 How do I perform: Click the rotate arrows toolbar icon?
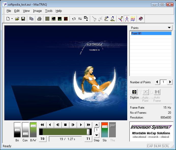pos(74,19)
